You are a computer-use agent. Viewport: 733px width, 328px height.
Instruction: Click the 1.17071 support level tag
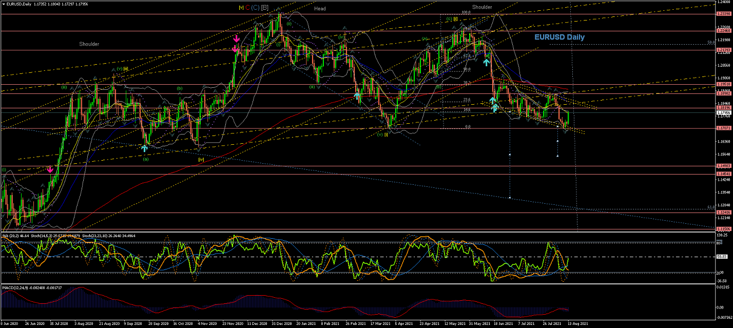click(x=723, y=128)
